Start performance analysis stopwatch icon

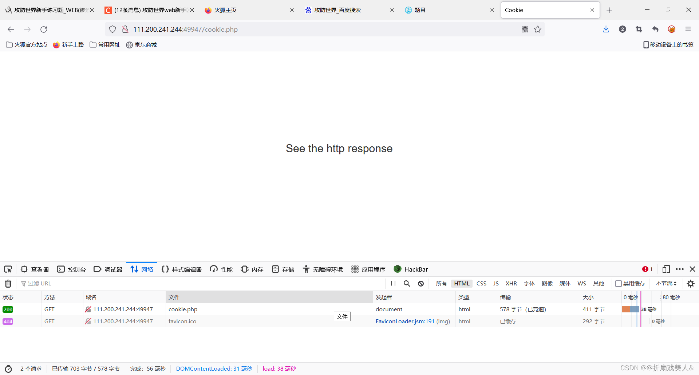pos(8,369)
